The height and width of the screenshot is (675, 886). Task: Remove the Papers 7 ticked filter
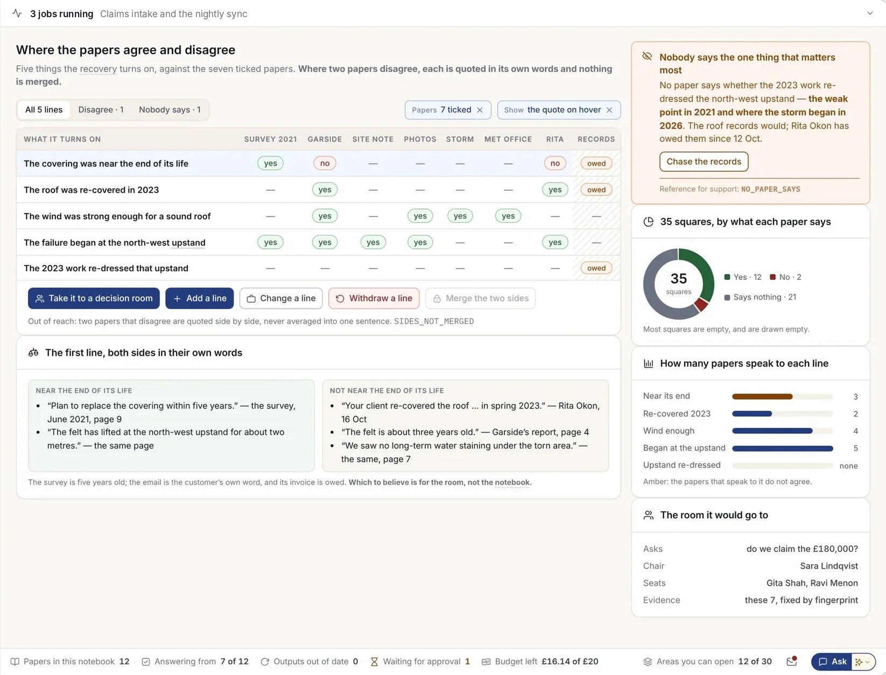480,110
